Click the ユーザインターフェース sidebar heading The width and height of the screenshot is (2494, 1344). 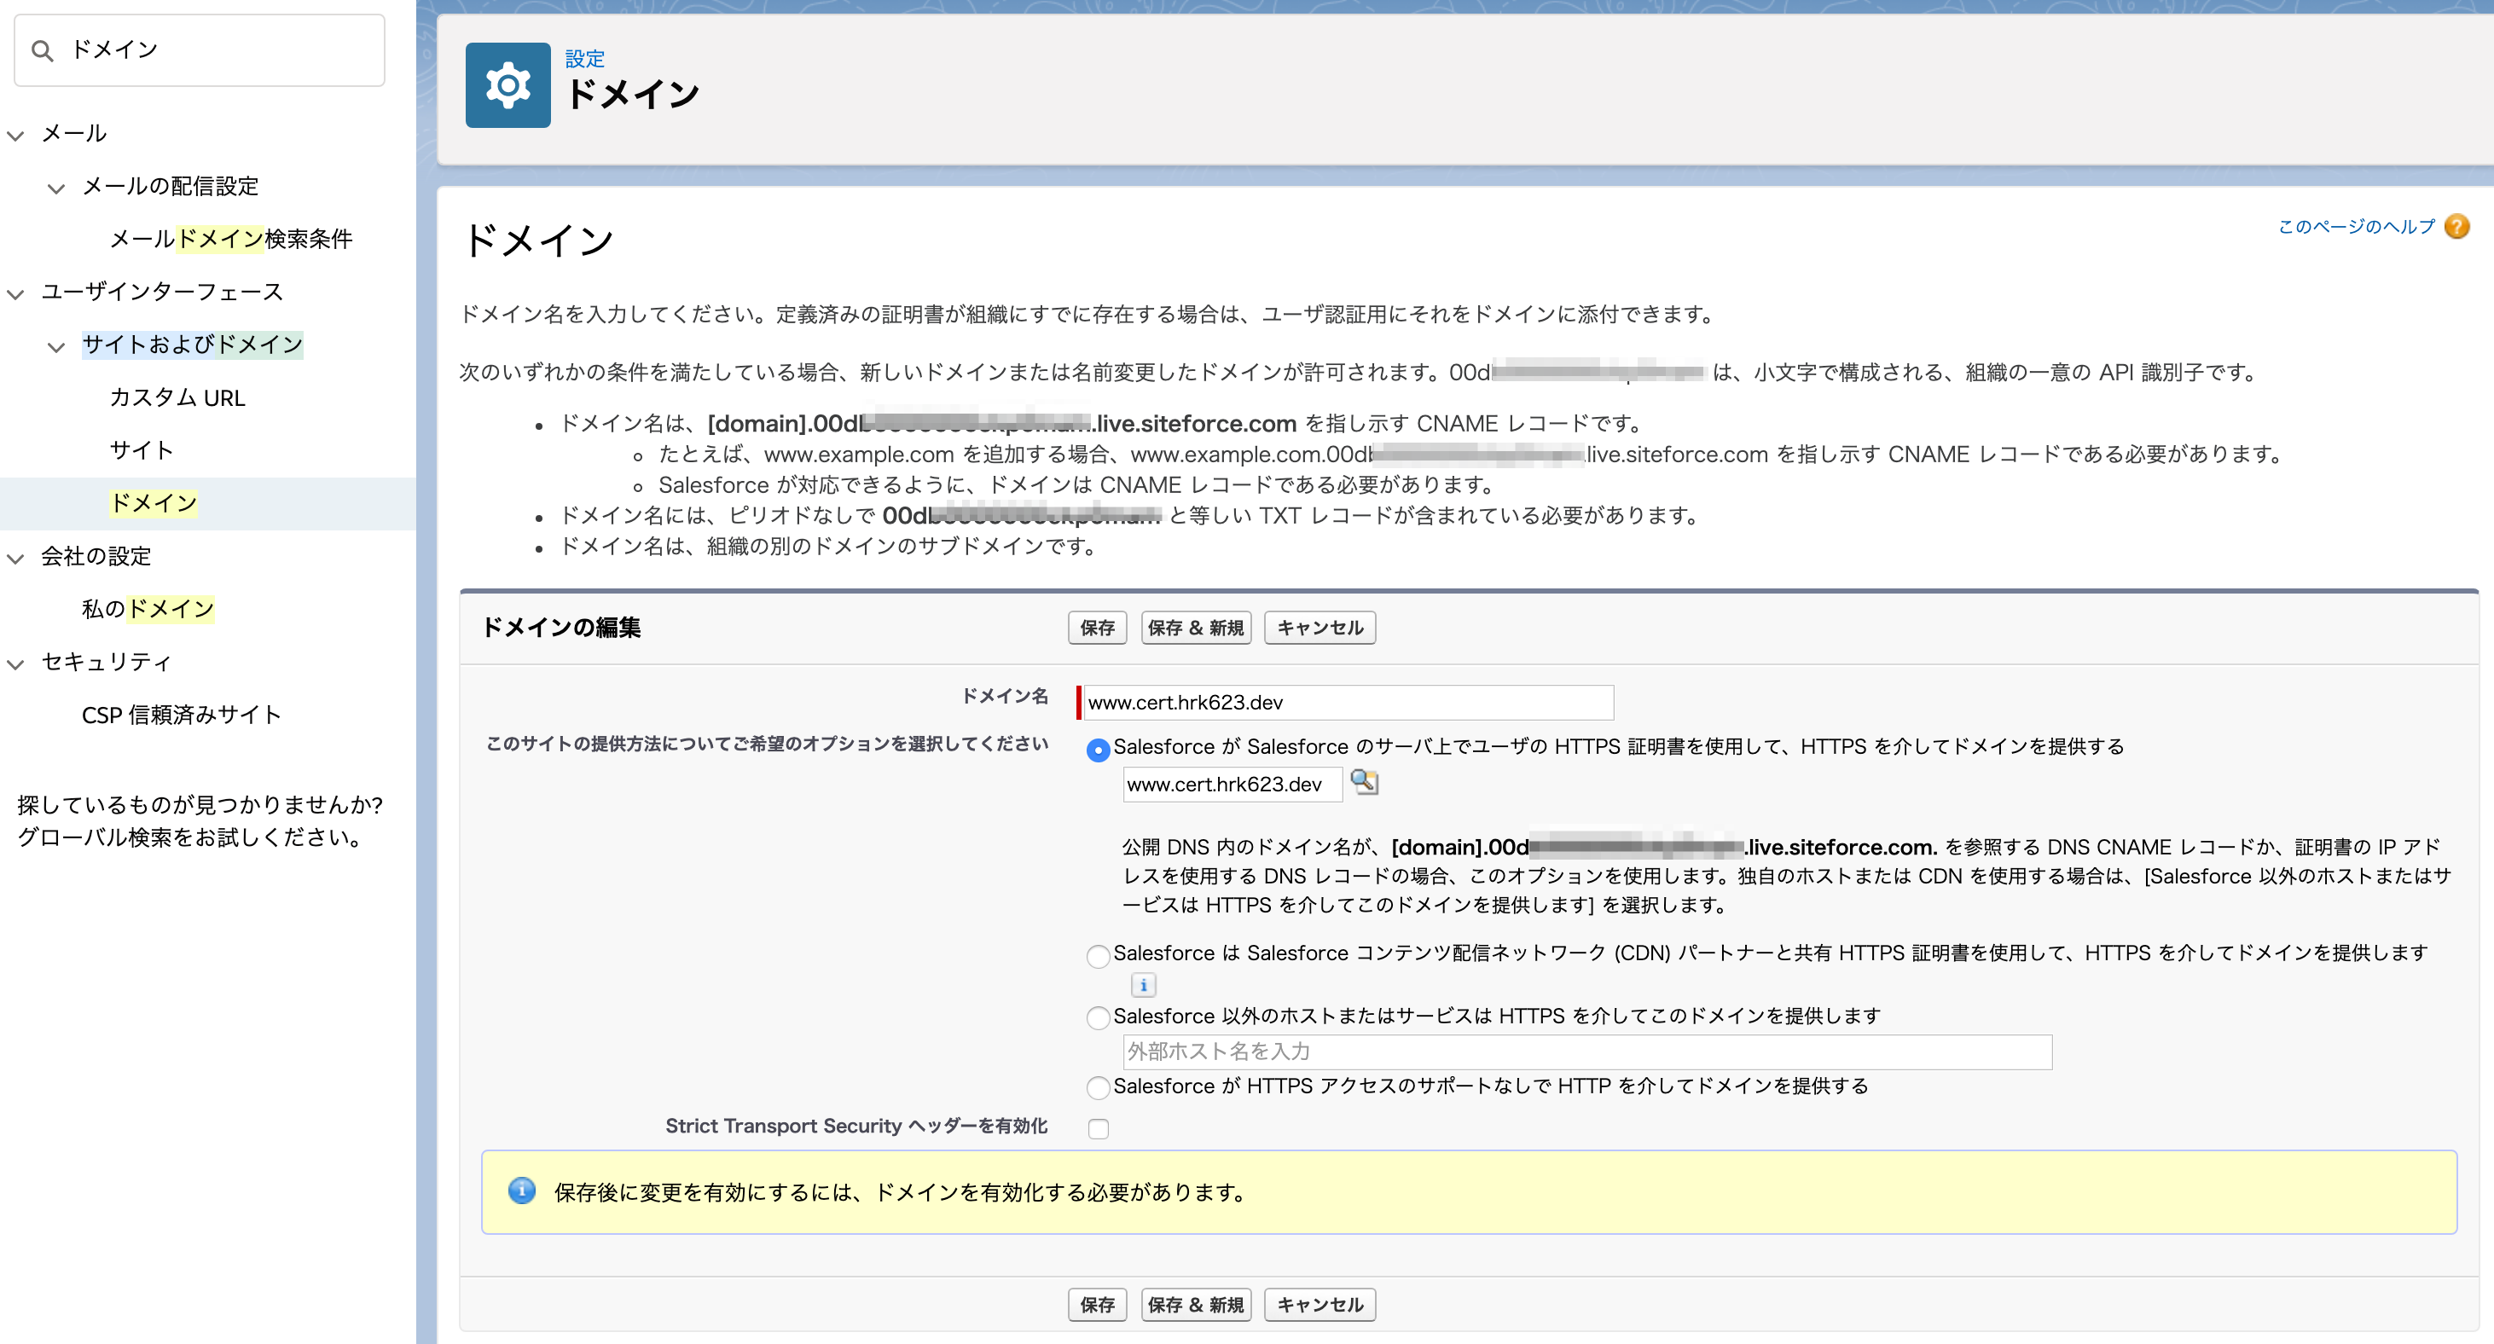pos(162,293)
